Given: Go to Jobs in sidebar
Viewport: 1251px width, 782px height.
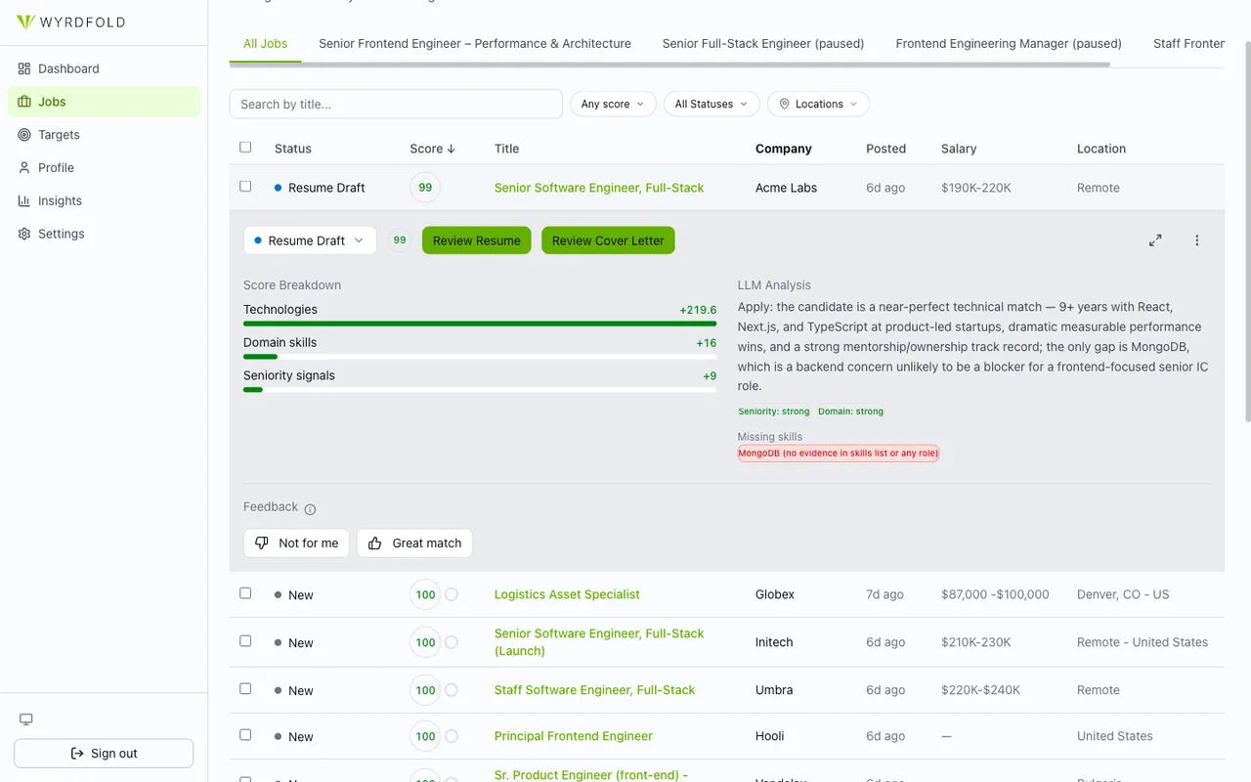Looking at the screenshot, I should click(104, 102).
